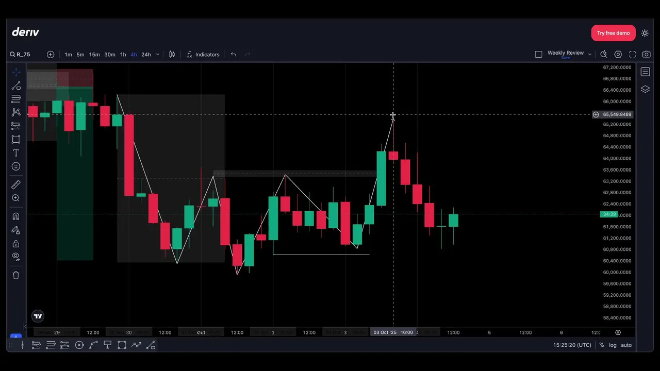Open the R_75 symbol search
Viewport: 660px width, 371px height.
[x=20, y=55]
